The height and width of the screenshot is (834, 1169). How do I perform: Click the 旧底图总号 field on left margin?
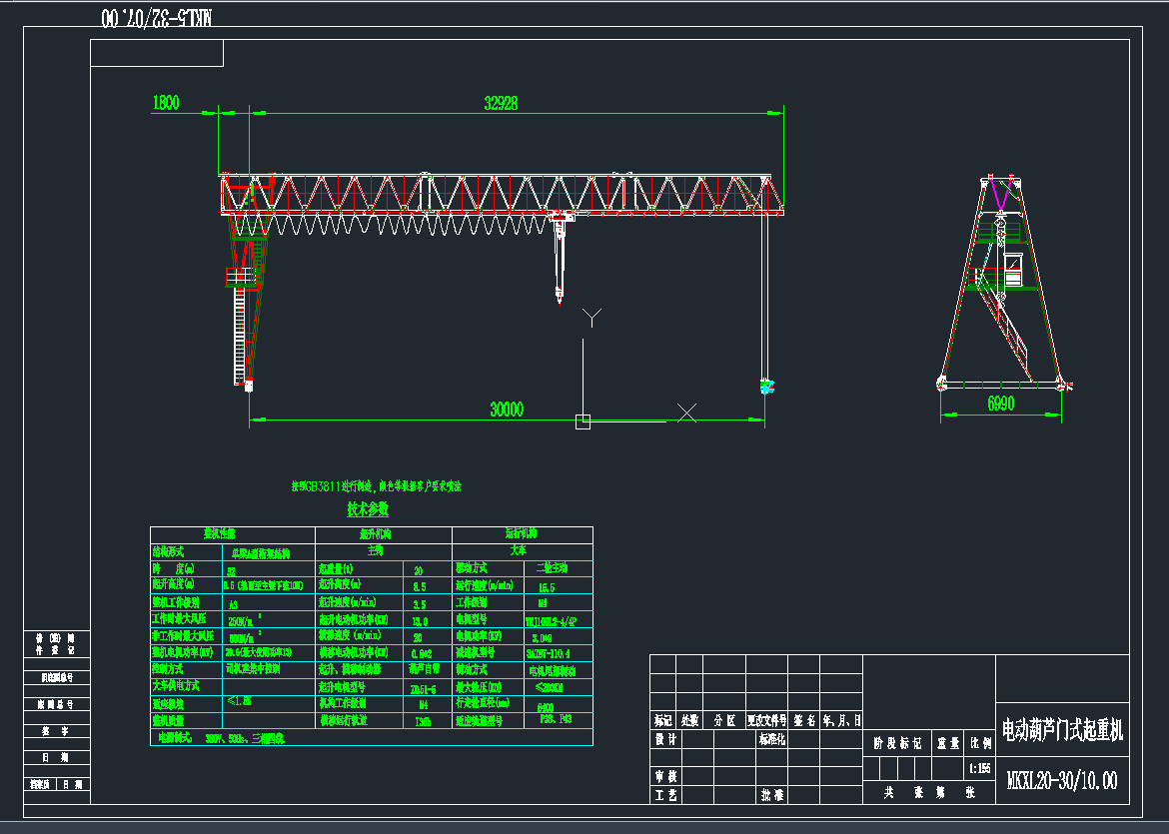tap(55, 676)
